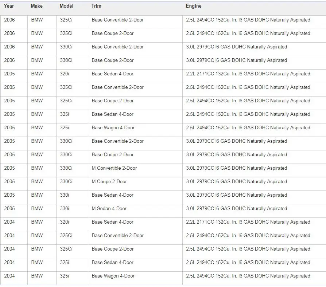Image resolution: width=326 pixels, height=287 pixels.
Task: Click 320i model in the 2005 row
Action: [x=65, y=74]
